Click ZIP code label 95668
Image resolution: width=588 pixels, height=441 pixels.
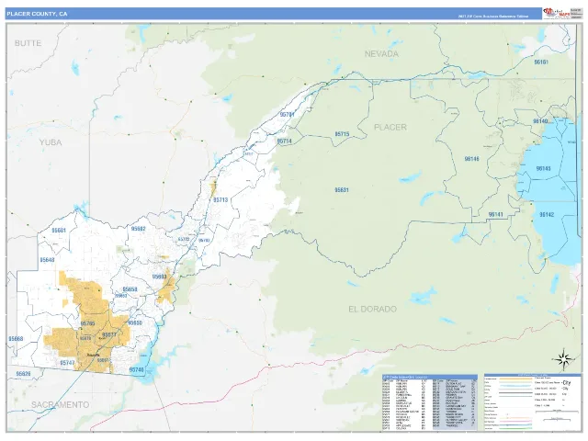pyautogui.click(x=16, y=339)
